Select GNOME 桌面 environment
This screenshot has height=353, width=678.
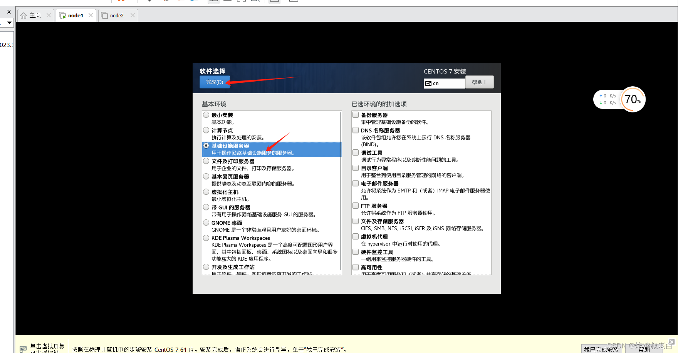point(206,223)
